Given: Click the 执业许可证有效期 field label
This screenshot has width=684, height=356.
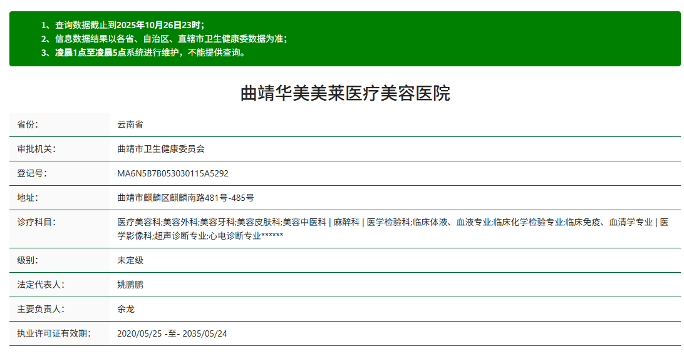Looking at the screenshot, I should coord(54,333).
